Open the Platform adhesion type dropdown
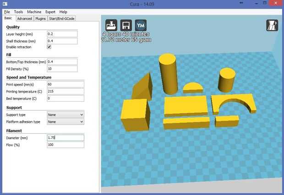This screenshot has height=195, width=284. click(66, 122)
